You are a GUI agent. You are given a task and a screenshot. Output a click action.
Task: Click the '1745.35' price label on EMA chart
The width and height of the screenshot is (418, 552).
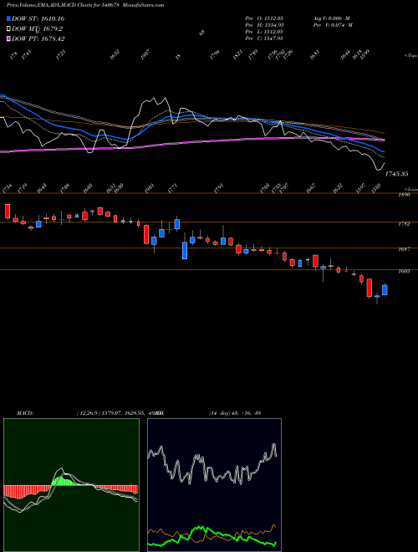[396, 174]
